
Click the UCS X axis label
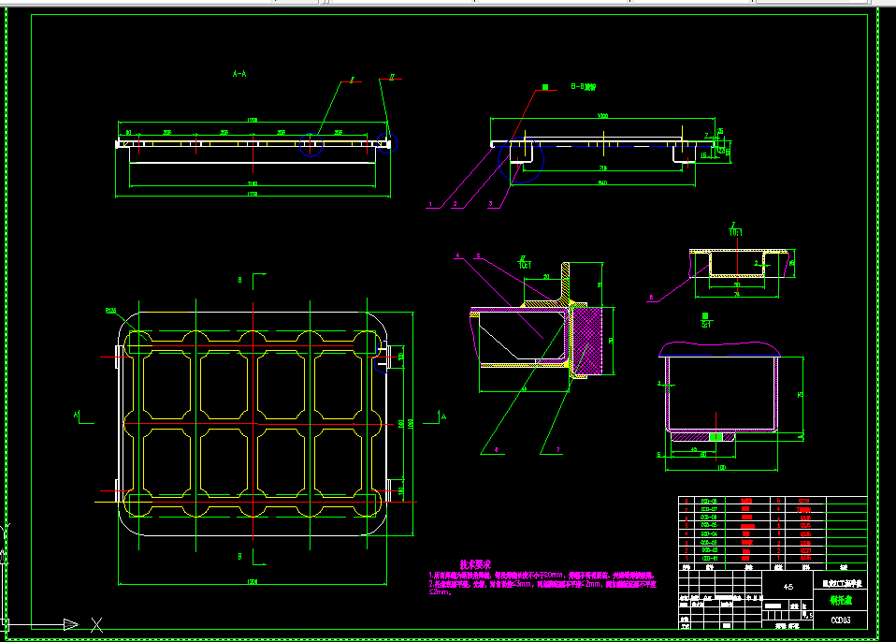point(97,625)
